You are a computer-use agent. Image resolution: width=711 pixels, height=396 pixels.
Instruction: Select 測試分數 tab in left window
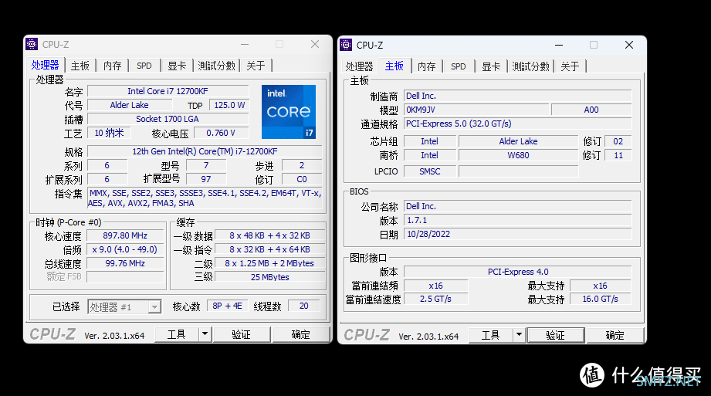coord(217,66)
